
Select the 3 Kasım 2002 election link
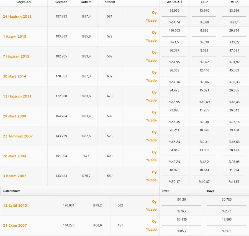click(x=15, y=176)
